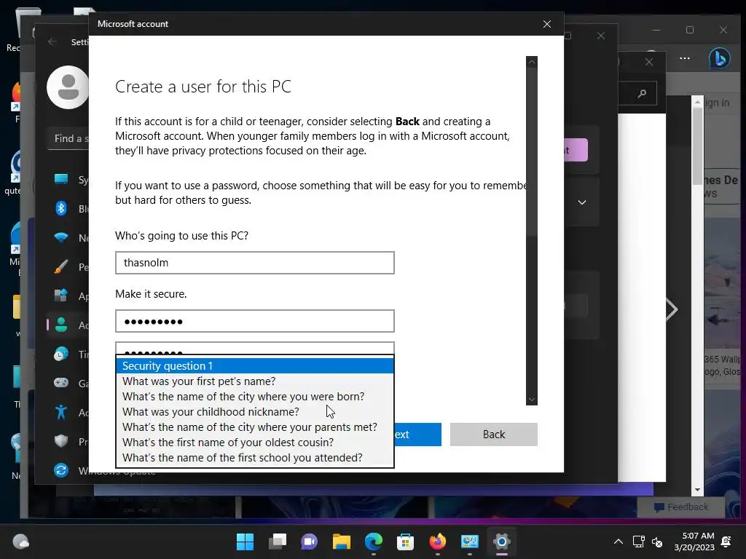Image resolution: width=746 pixels, height=559 pixels.
Task: Open the weather widget on taskbar
Action: point(20,542)
